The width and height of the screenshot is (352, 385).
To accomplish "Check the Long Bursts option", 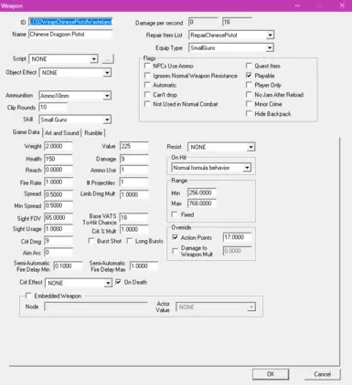I will [x=130, y=241].
